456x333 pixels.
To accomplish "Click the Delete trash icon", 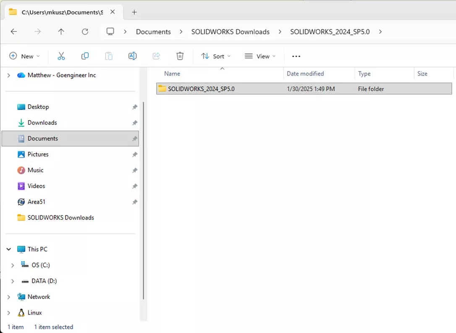I will point(180,55).
